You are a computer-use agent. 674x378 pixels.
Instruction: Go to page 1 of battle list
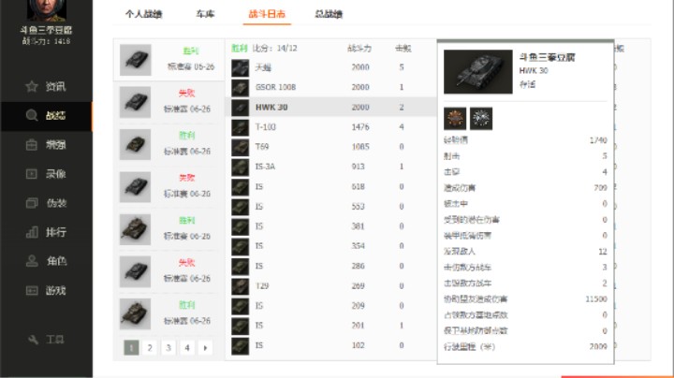point(131,347)
